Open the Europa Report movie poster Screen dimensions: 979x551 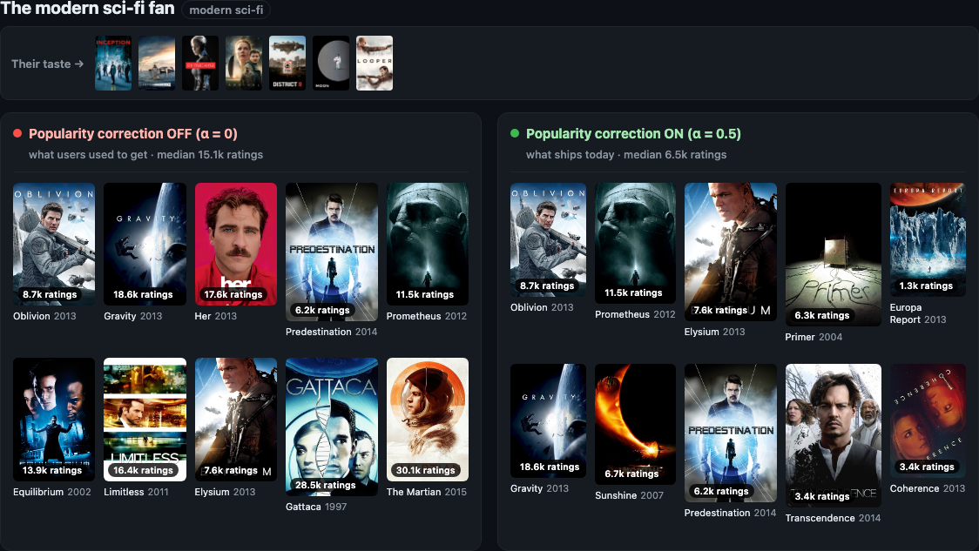click(928, 239)
